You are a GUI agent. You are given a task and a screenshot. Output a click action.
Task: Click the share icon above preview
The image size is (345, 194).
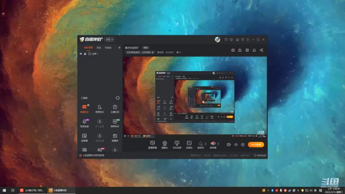[261, 50]
